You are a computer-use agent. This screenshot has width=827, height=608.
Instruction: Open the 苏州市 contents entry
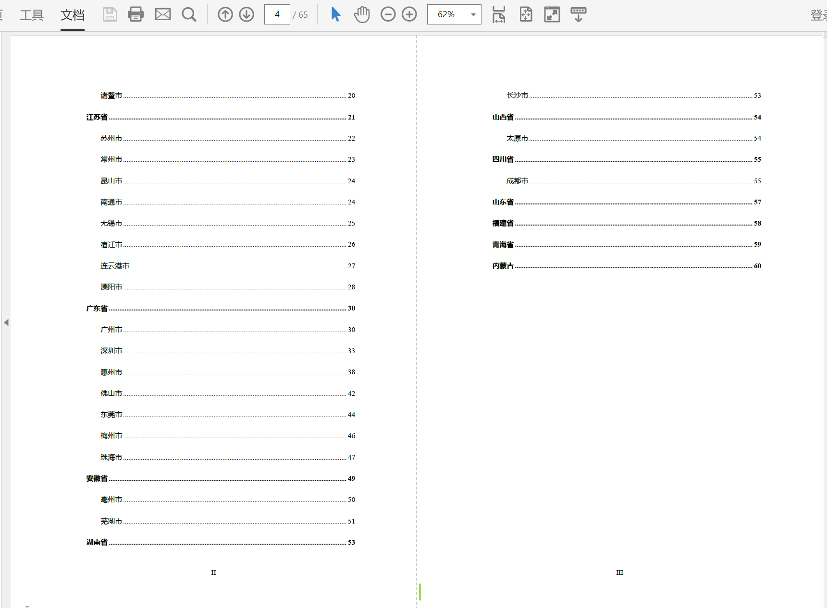[x=228, y=138]
